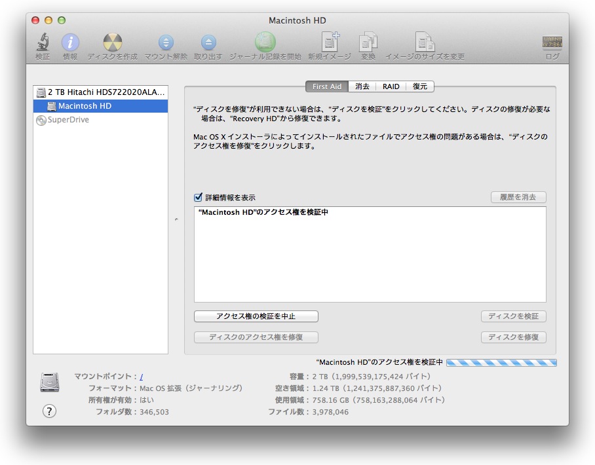Click the 検証 microscope toolbar icon
Viewport: 595px width, 465px height.
point(43,43)
